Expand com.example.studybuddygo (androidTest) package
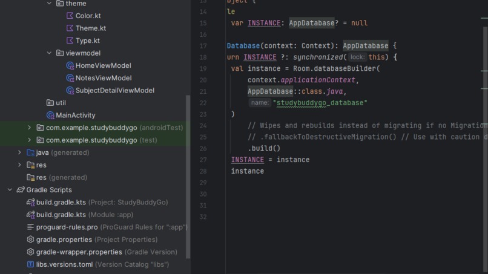Screen dimensions: 488x274 (29, 128)
